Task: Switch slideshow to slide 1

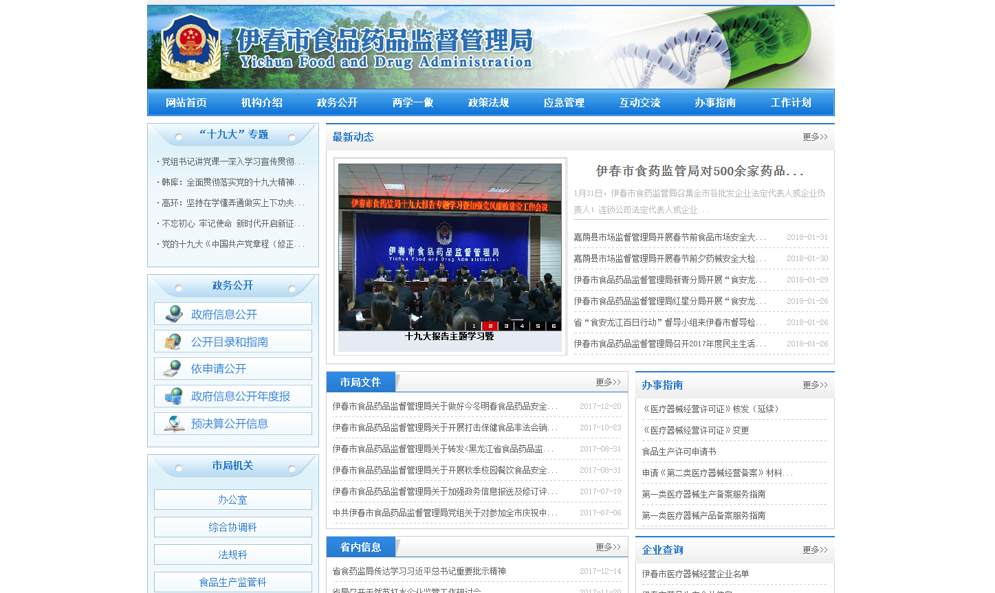Action: (474, 326)
